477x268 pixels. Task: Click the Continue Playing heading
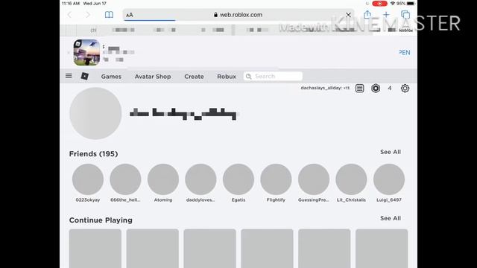click(x=101, y=220)
